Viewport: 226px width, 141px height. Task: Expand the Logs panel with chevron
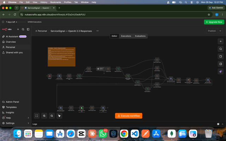[x=222, y=124]
